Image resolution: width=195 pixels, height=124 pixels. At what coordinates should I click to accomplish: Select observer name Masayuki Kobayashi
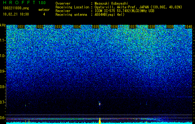111,3
